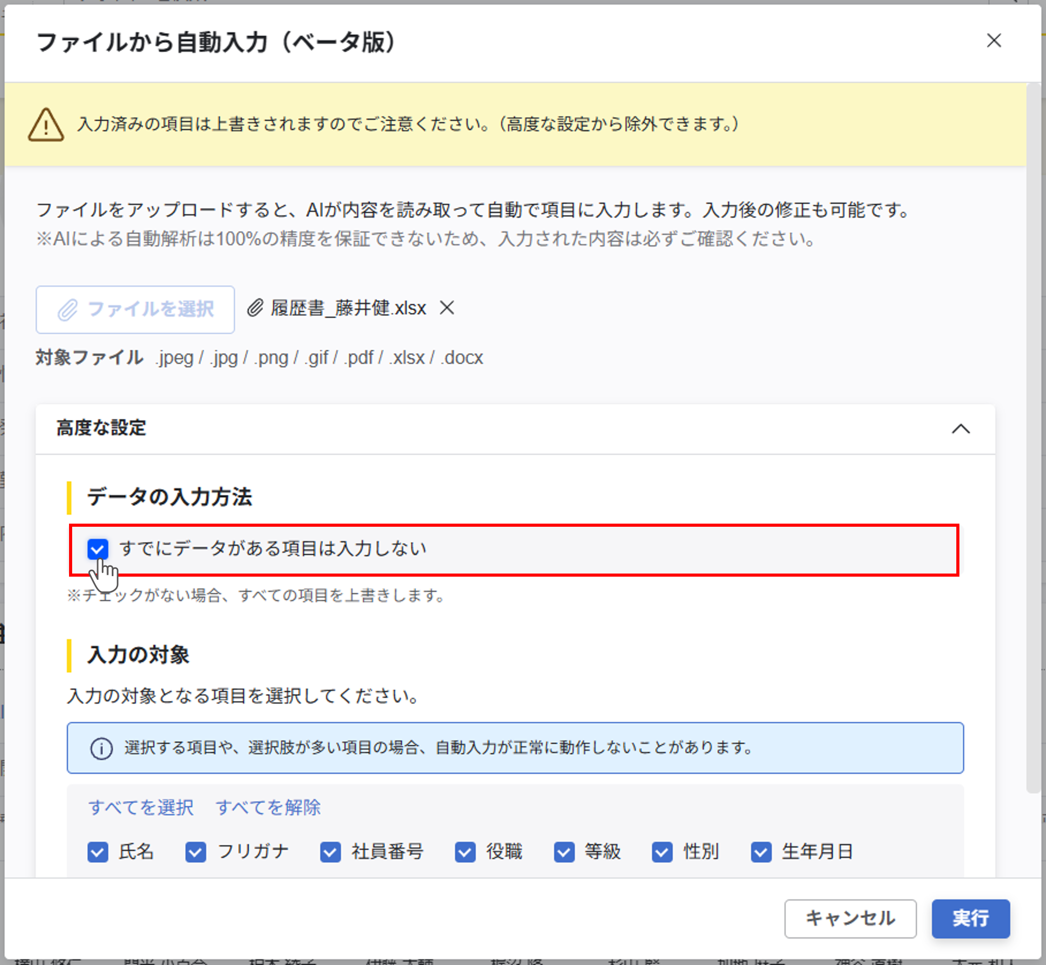Disable the 役職 checkbox
This screenshot has height=965, width=1046.
(x=465, y=852)
